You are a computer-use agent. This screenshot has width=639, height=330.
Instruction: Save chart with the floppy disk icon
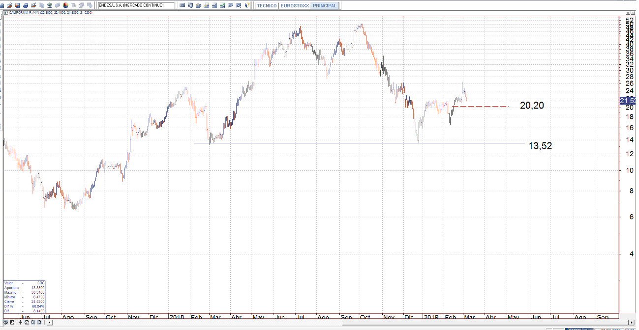coord(18,5)
